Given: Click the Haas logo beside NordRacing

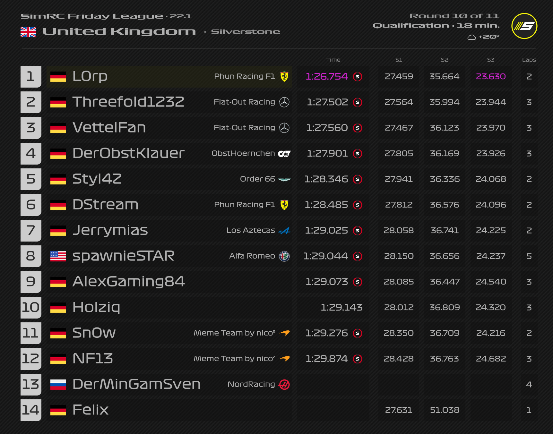Looking at the screenshot, I should pyautogui.click(x=284, y=384).
